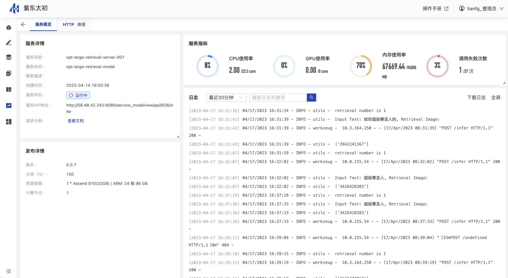
Task: Click the CPU usage 8% ring gauge
Action: 207,66
